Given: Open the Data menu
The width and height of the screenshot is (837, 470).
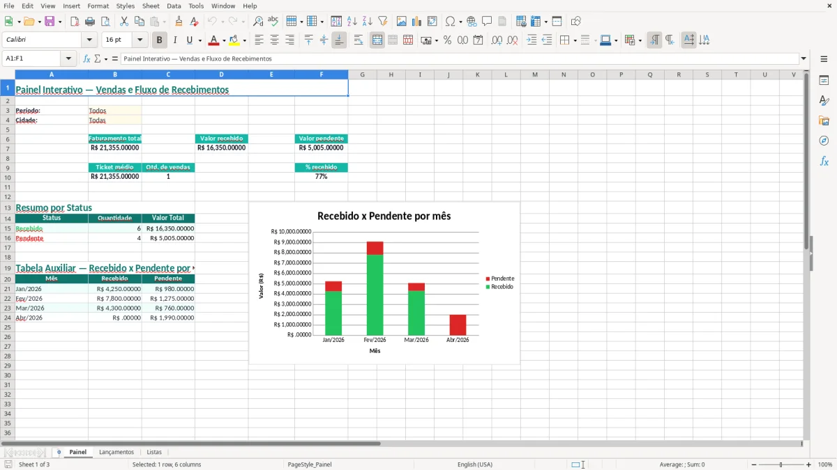Looking at the screenshot, I should tap(174, 6).
